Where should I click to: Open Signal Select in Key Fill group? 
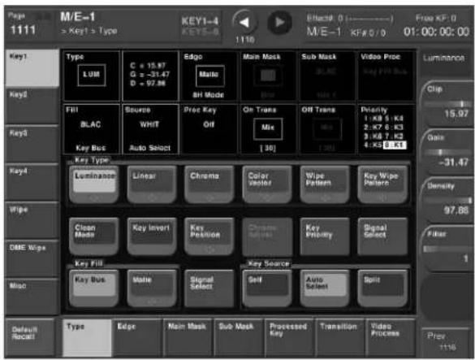[209, 288]
